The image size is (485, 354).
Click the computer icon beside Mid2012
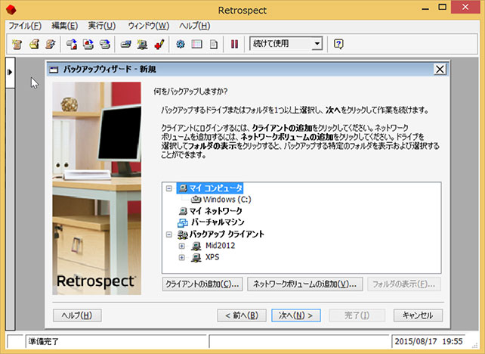tap(196, 247)
